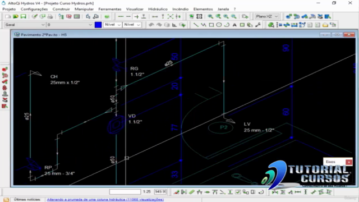Open the Configurações menu
The width and height of the screenshot is (359, 202).
(x=34, y=9)
